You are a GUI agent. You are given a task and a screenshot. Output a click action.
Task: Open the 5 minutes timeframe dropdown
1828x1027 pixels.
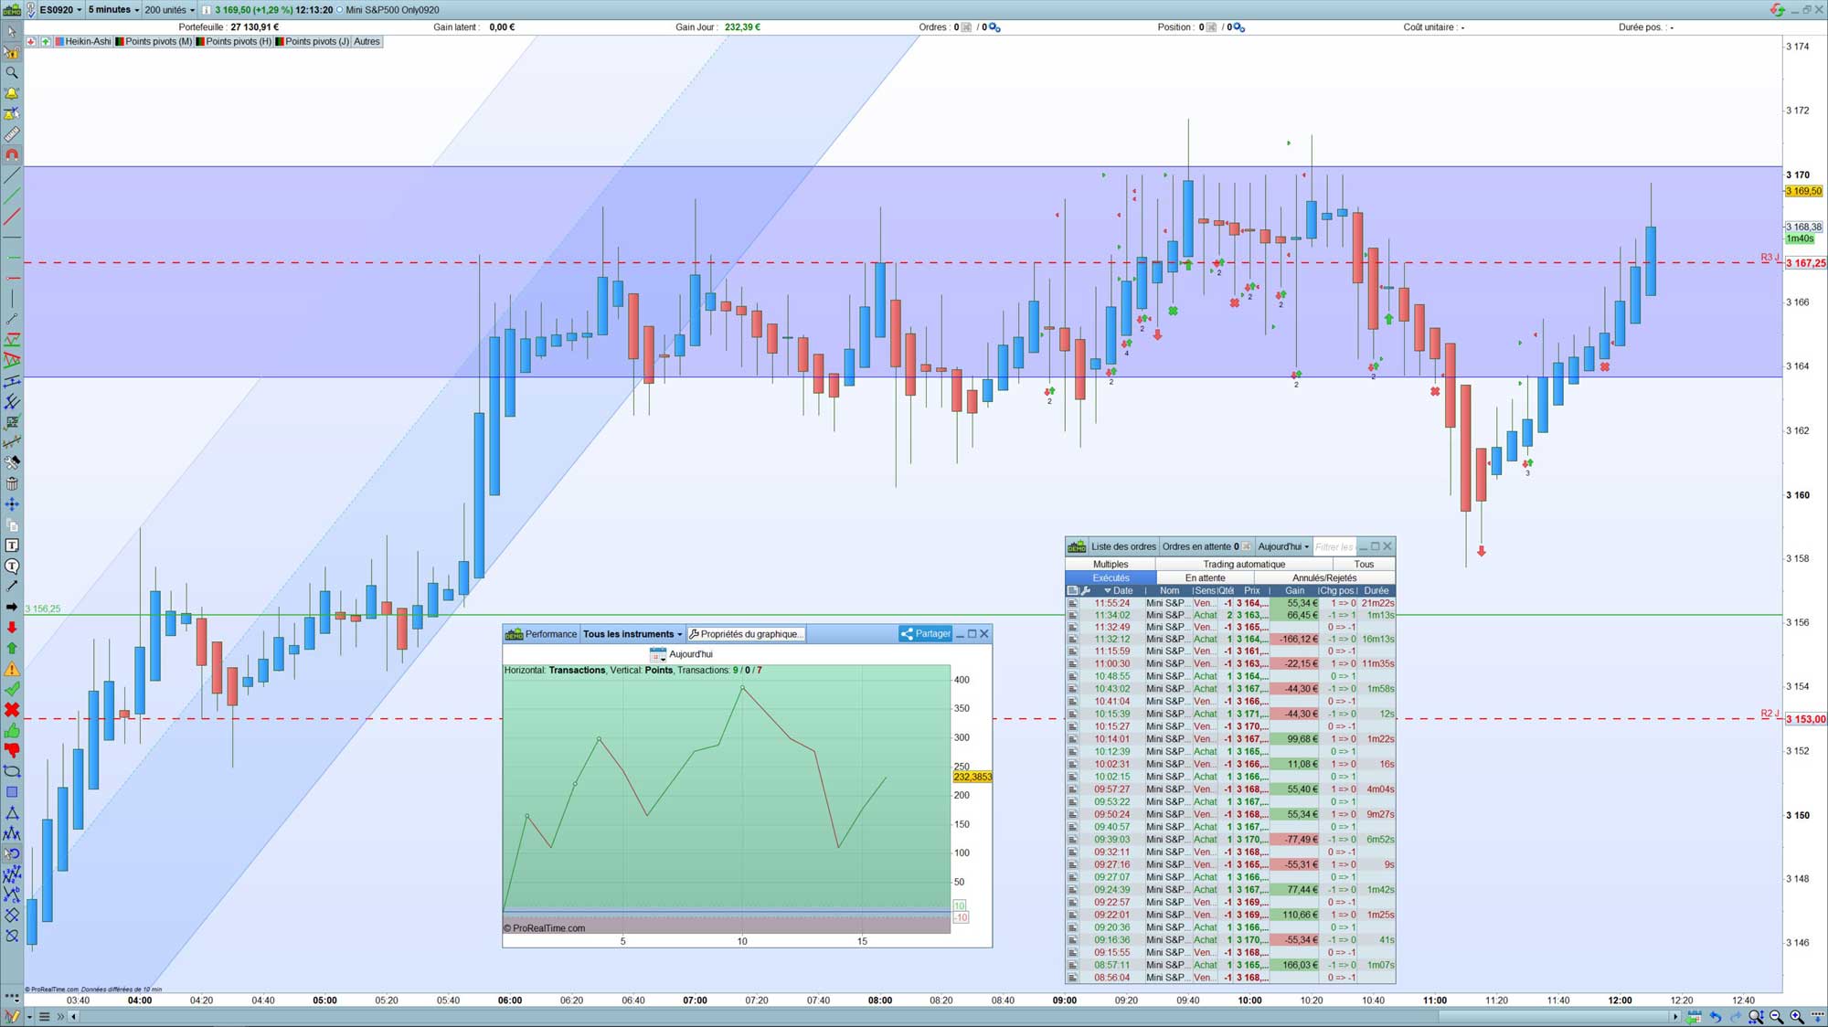113,9
